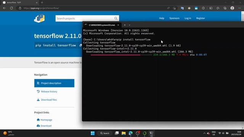Close the cmd.exe terminal tab
The width and height of the screenshot is (244, 137).
pos(118,25)
